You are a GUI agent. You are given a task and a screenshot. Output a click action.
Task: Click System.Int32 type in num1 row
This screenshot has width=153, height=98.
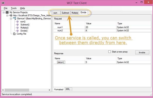123,27
